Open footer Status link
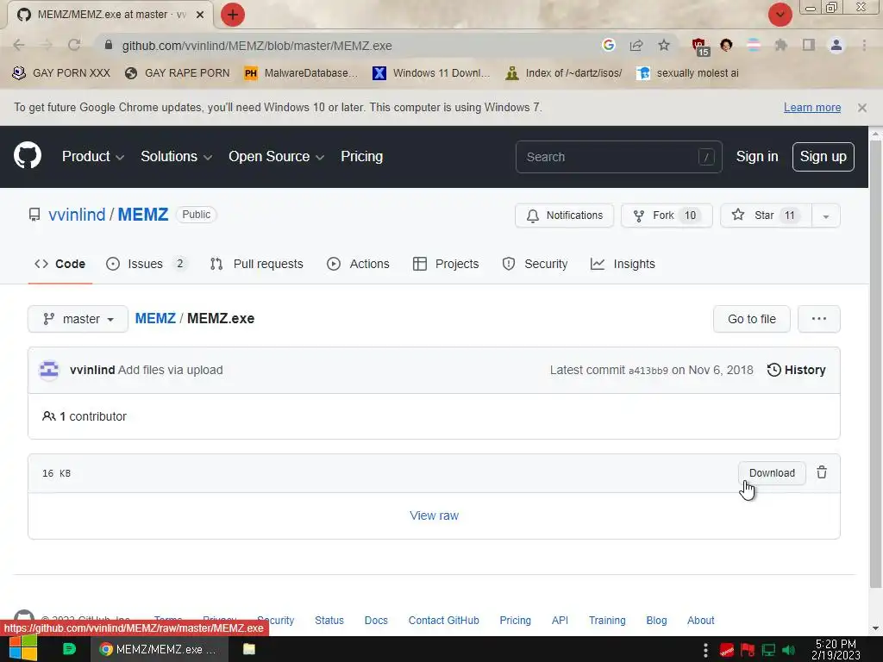The image size is (883, 662). coord(329,621)
